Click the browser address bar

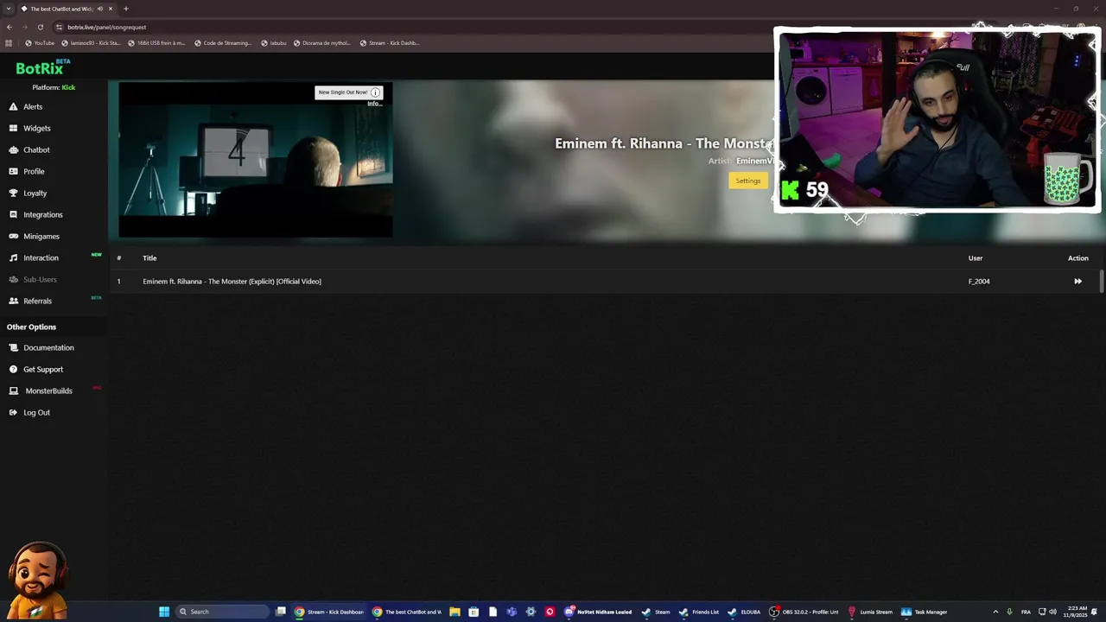(x=415, y=27)
